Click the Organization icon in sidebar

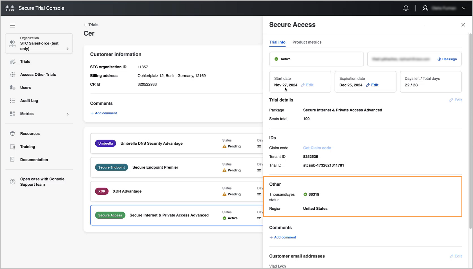pos(12,43)
